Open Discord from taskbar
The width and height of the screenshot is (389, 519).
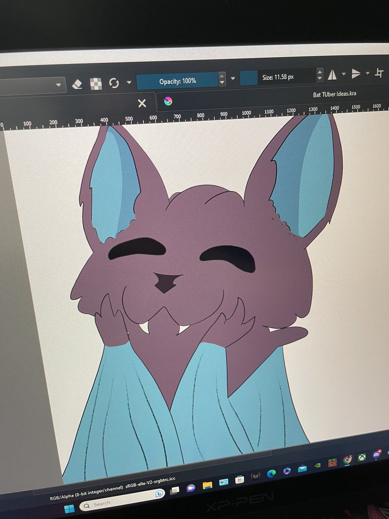coord(376,455)
